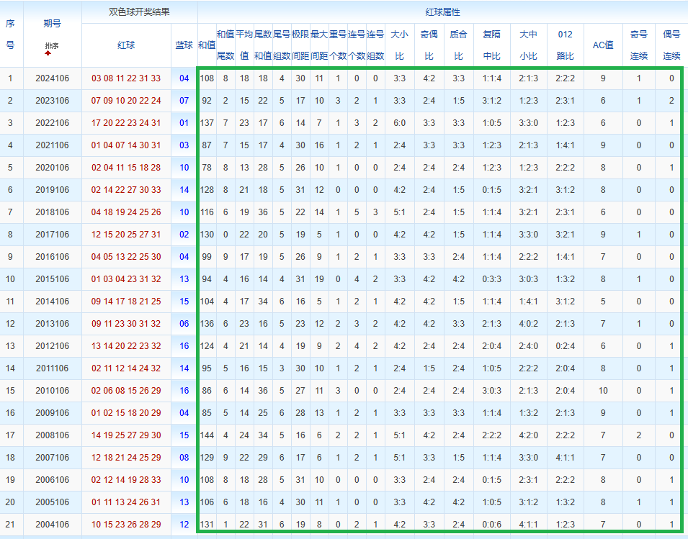Click the 复隔中比 column header

[x=492, y=45]
